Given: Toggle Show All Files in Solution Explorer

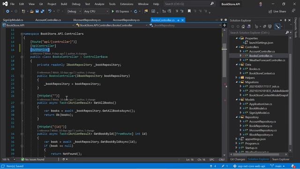Looking at the screenshot, I should click(270, 27).
